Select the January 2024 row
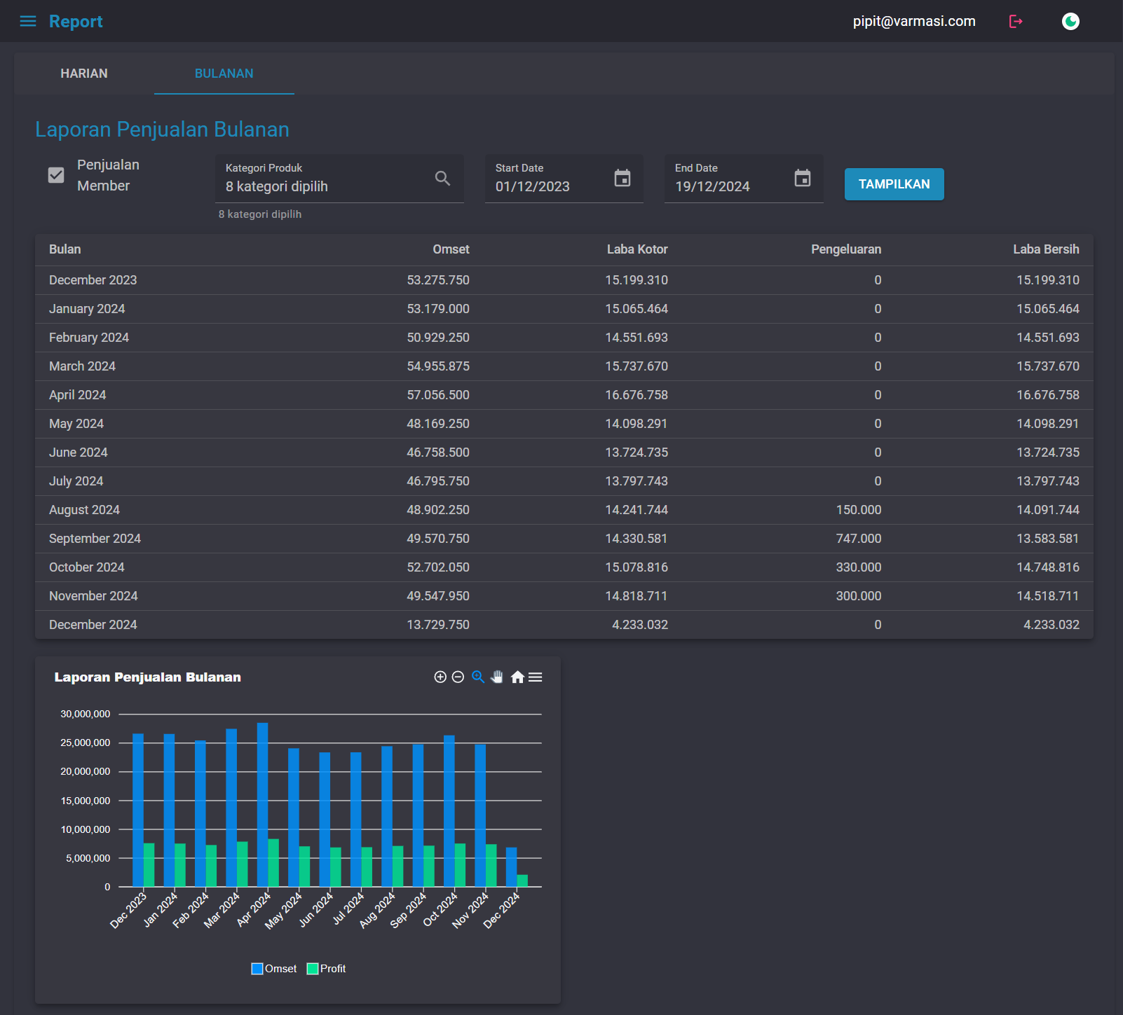1123x1015 pixels. click(564, 309)
